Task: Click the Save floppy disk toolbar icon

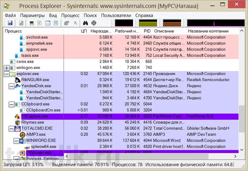Action: click(10, 23)
